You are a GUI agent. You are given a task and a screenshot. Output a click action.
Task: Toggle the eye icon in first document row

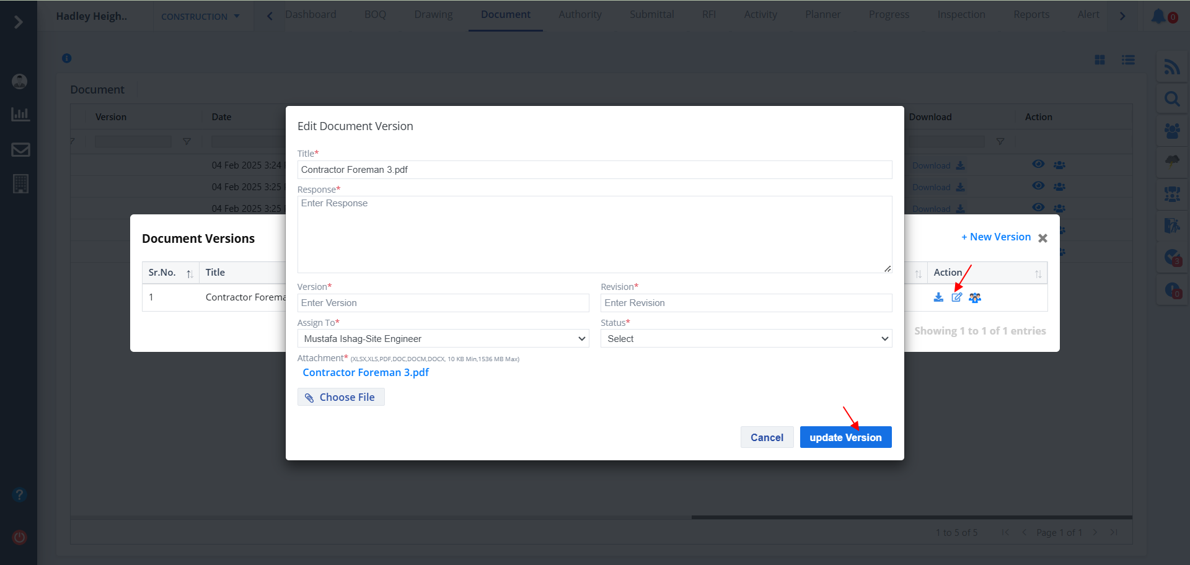[x=1038, y=164]
